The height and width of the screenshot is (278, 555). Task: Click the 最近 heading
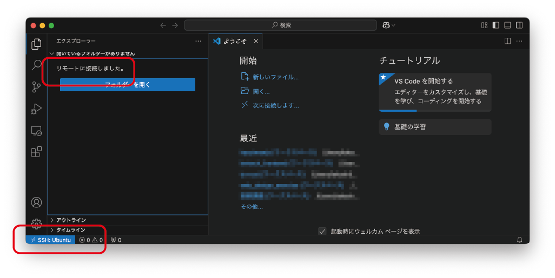click(248, 139)
